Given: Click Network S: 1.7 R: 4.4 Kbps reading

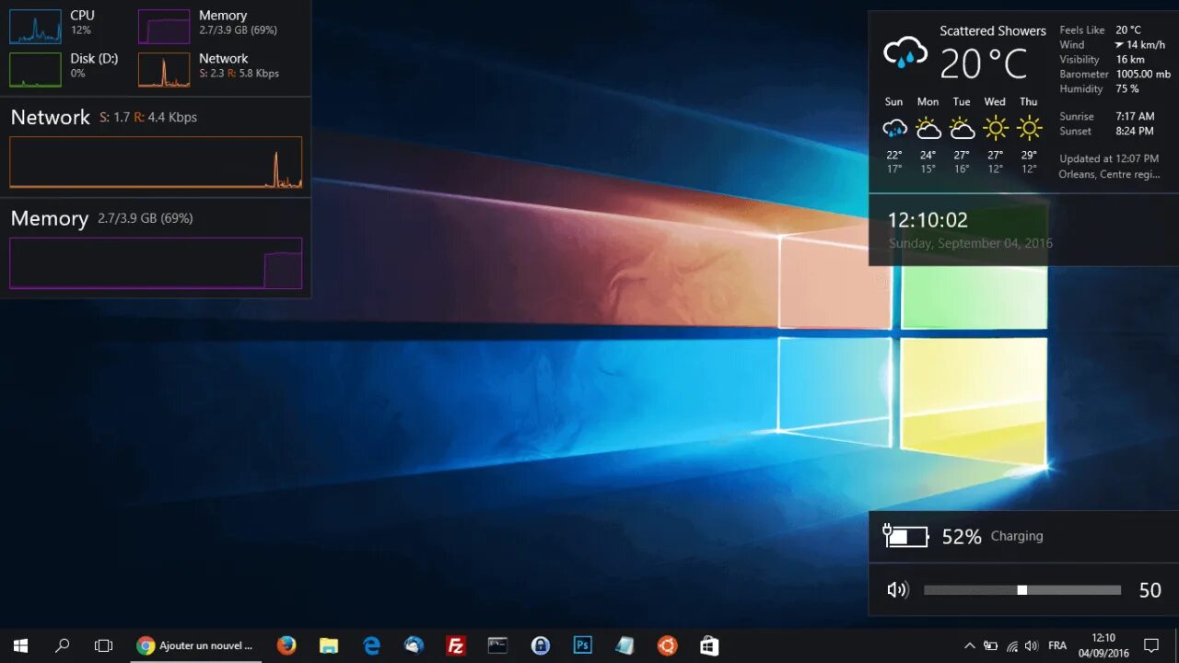Looking at the screenshot, I should [x=148, y=118].
